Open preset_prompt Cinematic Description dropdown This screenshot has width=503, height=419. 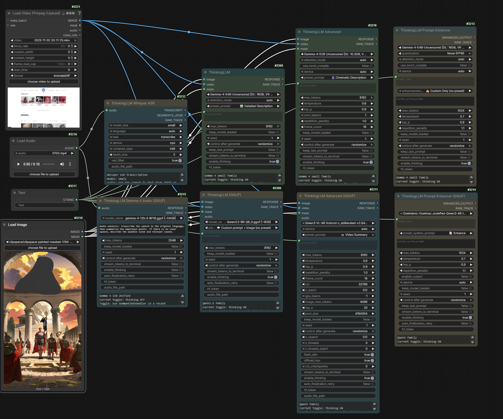(x=337, y=78)
